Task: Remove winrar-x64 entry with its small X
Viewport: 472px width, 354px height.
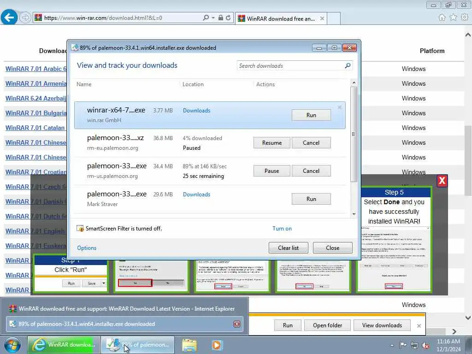Action: pos(340,107)
